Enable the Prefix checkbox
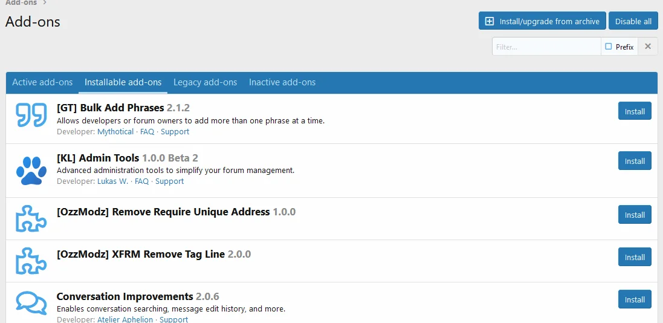 (x=609, y=47)
